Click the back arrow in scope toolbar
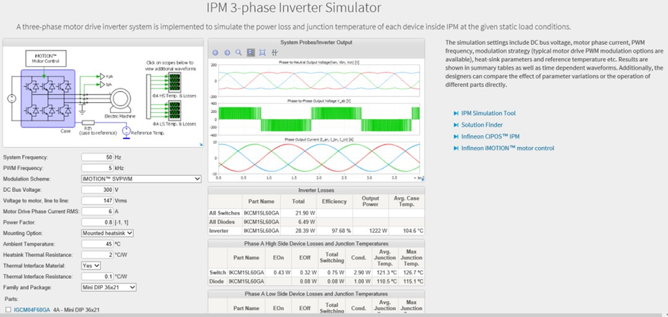 click(x=216, y=52)
